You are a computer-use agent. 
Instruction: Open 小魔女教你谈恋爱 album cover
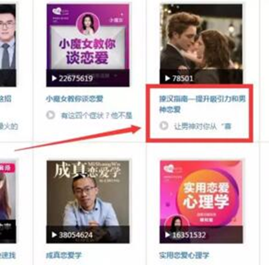click(88, 45)
